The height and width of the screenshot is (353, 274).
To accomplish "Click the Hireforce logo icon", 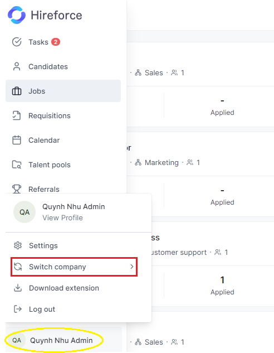I will [x=16, y=15].
